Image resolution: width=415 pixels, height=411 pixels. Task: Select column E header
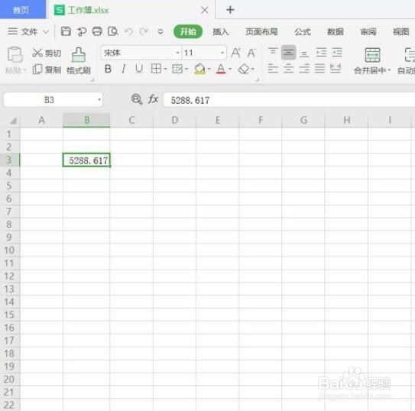(x=218, y=120)
